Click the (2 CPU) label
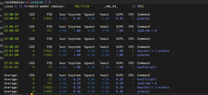Image resolution: width=208 pixels, height=95 pixels. click(x=138, y=6)
